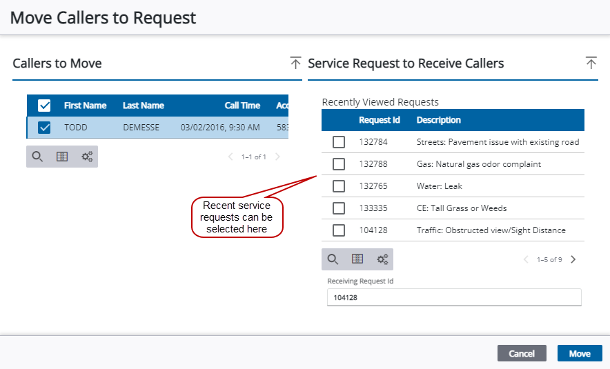Click the Cancel button
610x369 pixels.
point(521,353)
